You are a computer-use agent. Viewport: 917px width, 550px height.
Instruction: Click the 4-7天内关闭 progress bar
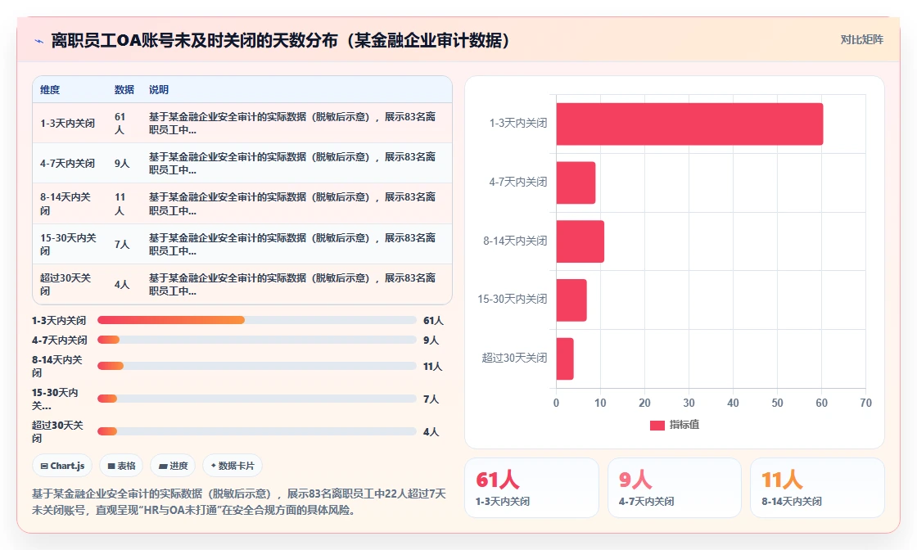click(x=257, y=340)
